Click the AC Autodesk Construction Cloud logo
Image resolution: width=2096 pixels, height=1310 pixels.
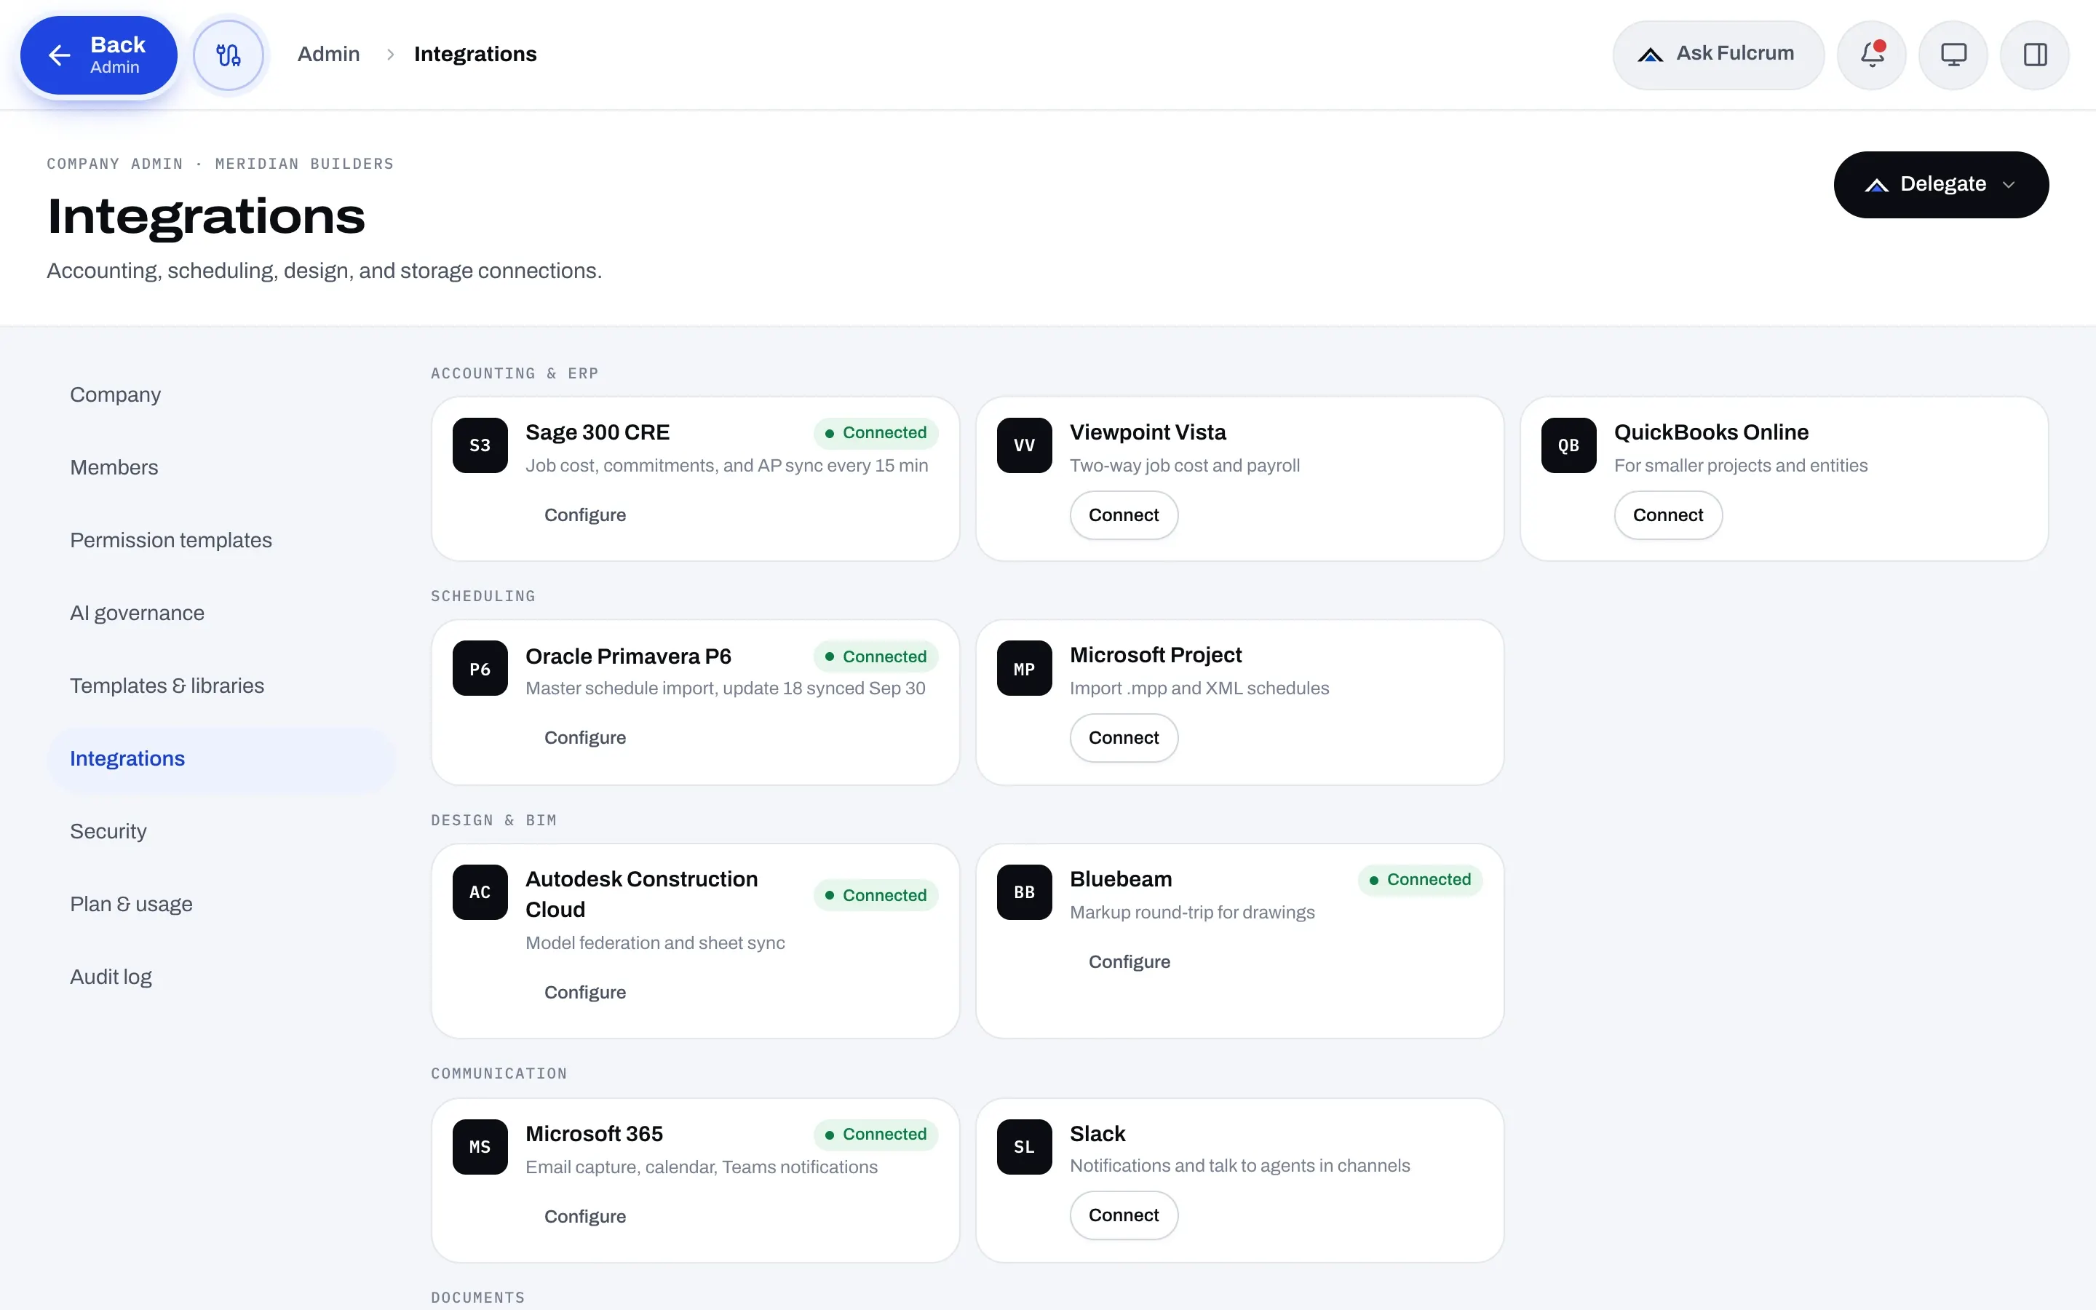pyautogui.click(x=480, y=892)
